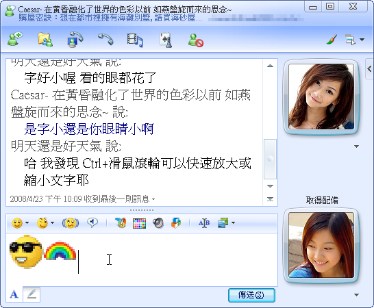This screenshot has width=374, height=308.
Task: Open the colorful grid icon
Action: click(x=139, y=223)
